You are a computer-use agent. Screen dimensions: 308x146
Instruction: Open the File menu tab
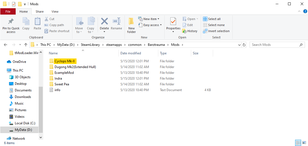(x=8, y=12)
